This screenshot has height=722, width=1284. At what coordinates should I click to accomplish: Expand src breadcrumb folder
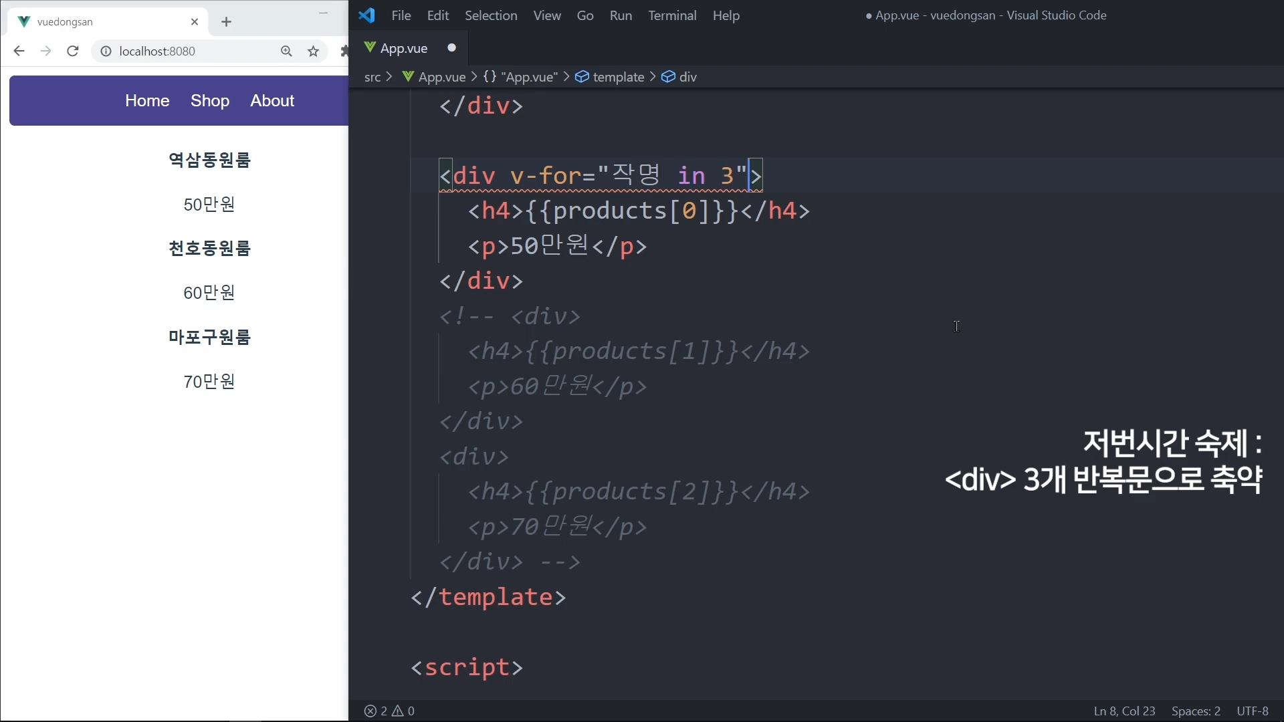(372, 77)
